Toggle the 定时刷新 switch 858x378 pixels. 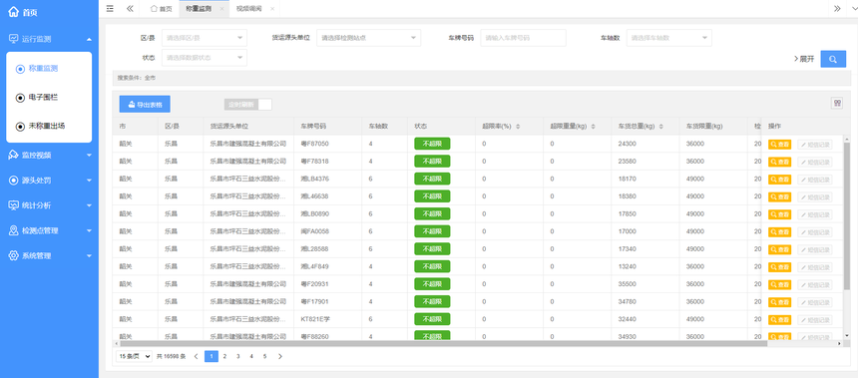pos(247,104)
